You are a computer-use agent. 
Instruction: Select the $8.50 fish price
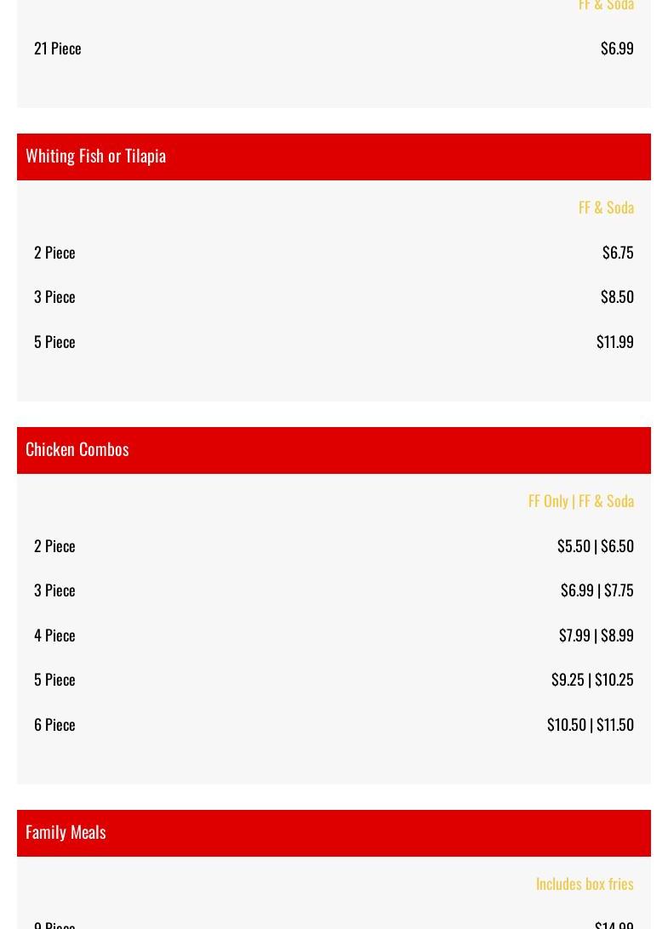click(617, 297)
